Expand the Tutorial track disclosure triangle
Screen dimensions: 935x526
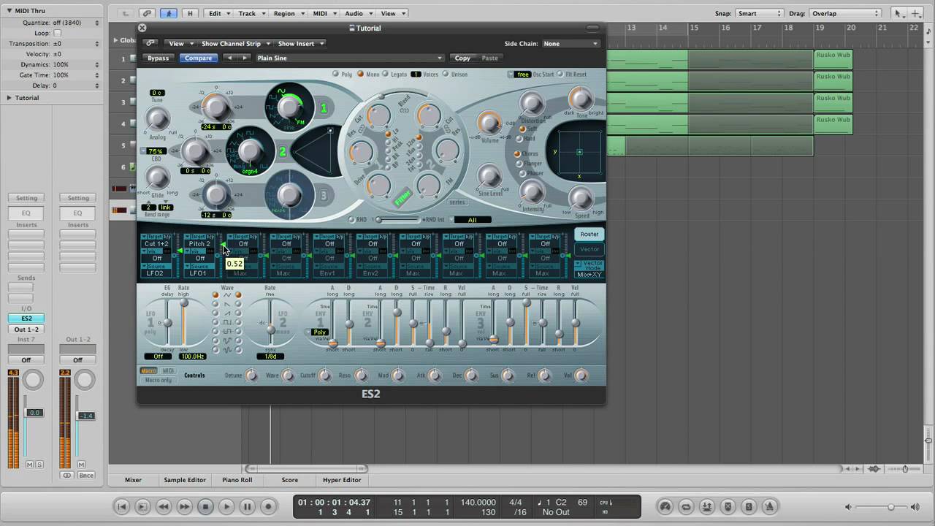pyautogui.click(x=9, y=98)
